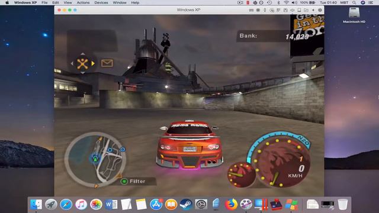Open Spotlight search magnifier

tap(354, 2)
